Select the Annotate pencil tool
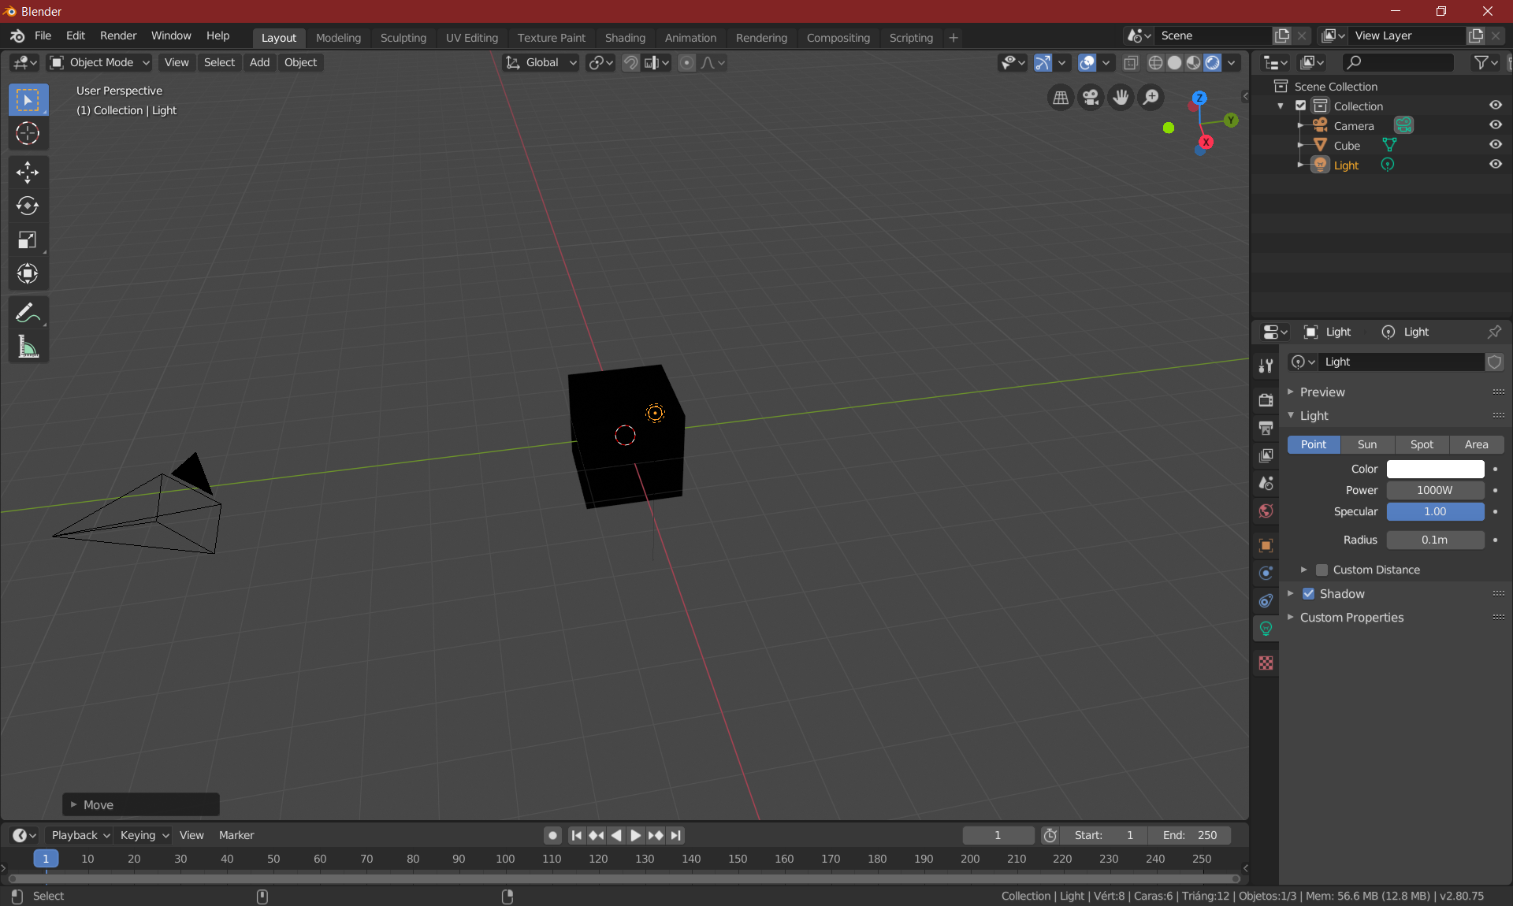This screenshot has width=1513, height=906. 28,314
